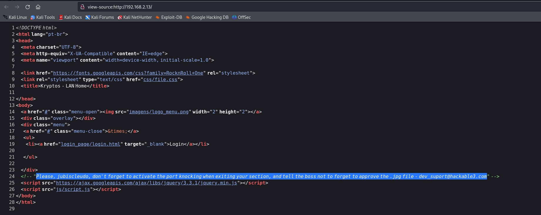541x215 pixels.
Task: Open the css/file.css link
Action: (160, 80)
